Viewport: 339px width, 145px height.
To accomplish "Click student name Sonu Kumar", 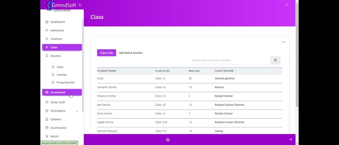I will pyautogui.click(x=105, y=113).
